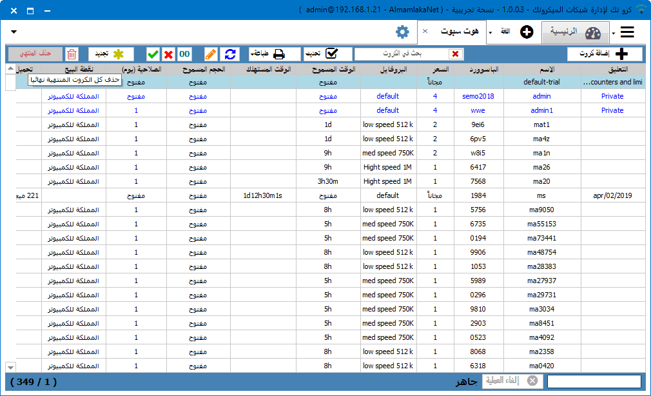The image size is (651, 396).
Task: Click the apr/02/2019 comment cell
Action: click(x=612, y=195)
